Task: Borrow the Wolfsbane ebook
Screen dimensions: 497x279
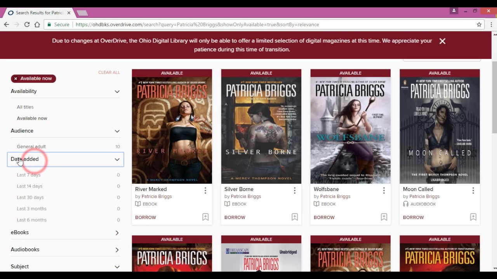Action: [x=324, y=217]
